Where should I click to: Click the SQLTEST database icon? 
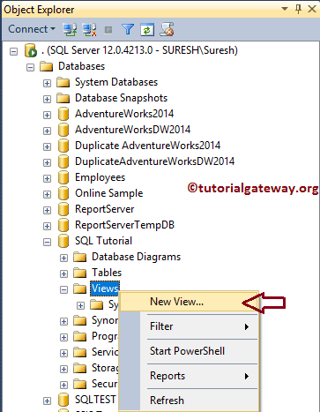pyautogui.click(x=63, y=400)
